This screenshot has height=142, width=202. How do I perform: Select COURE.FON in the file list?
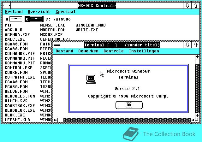tap(16, 72)
